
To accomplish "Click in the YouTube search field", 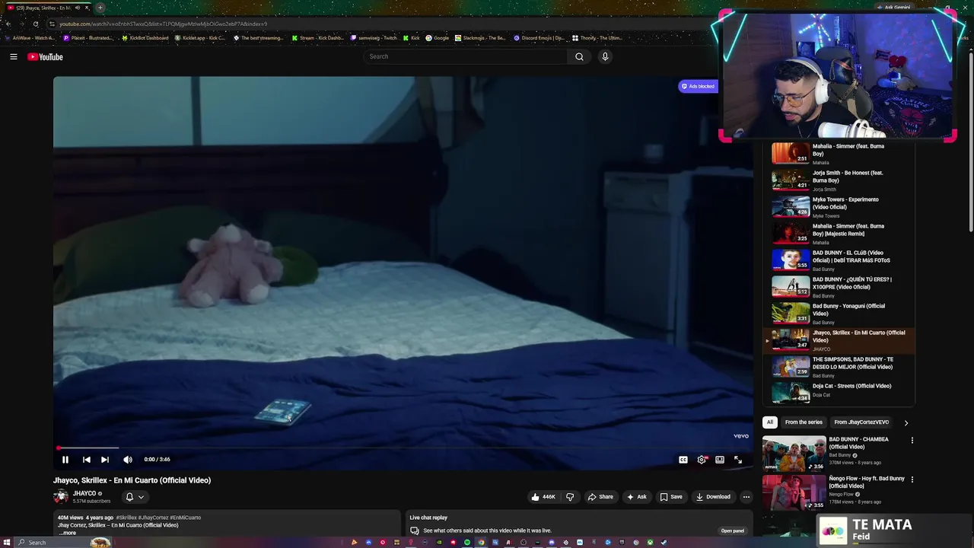I will tap(466, 56).
